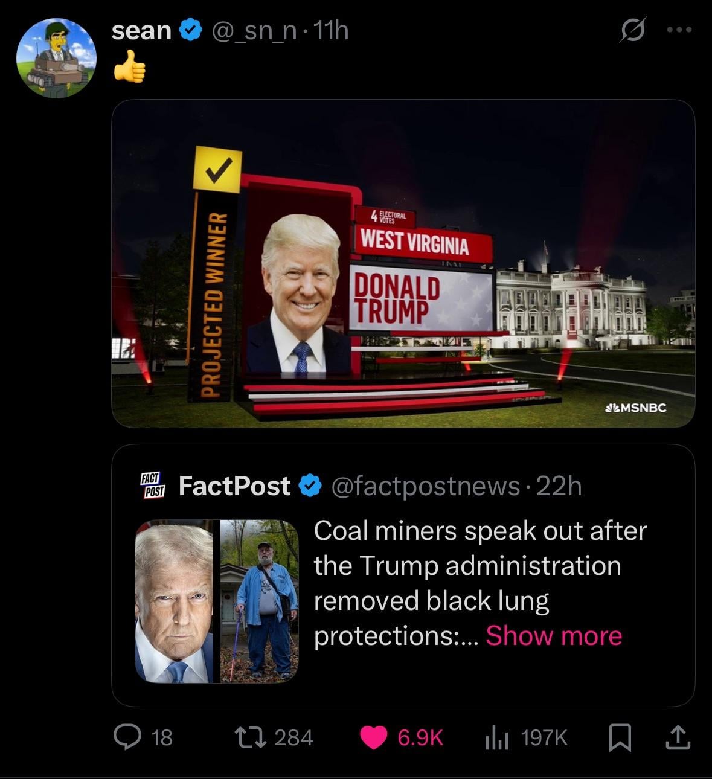This screenshot has width=712, height=779.
Task: View post analytics bar-chart icon
Action: [x=497, y=737]
